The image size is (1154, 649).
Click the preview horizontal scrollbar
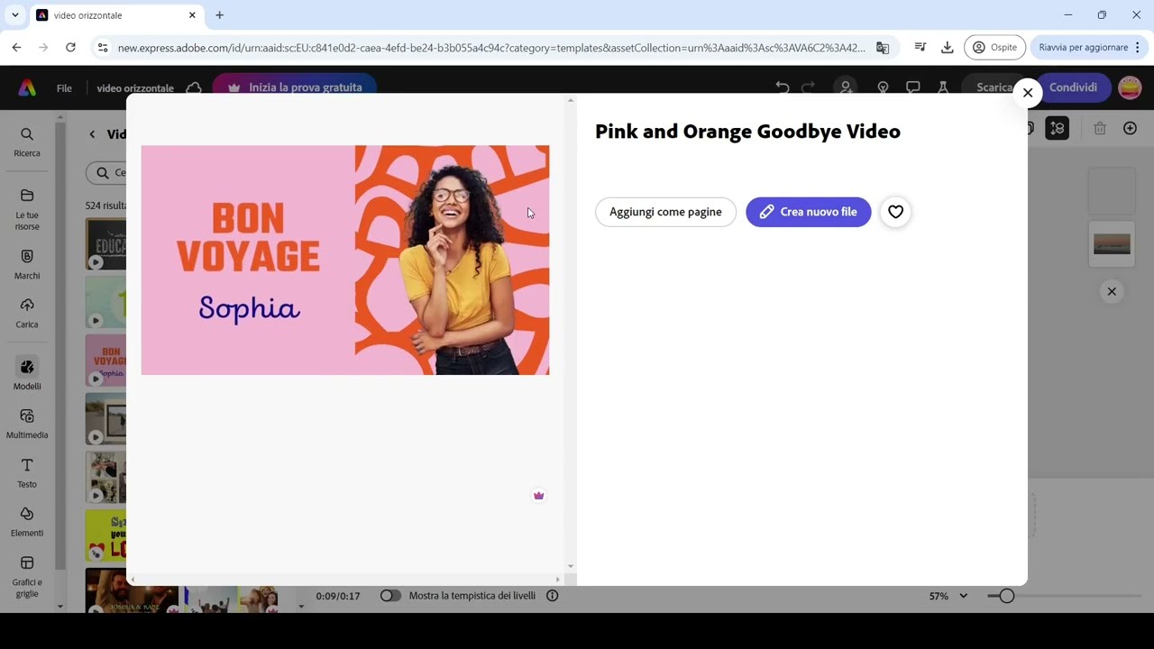click(x=345, y=580)
